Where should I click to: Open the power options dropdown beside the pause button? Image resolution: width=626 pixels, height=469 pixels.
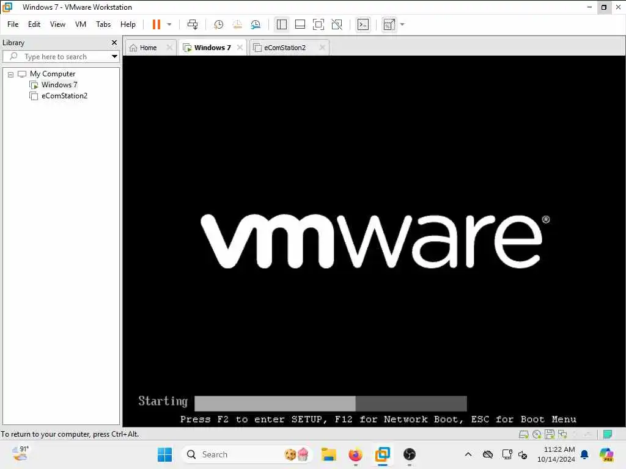[x=169, y=24]
